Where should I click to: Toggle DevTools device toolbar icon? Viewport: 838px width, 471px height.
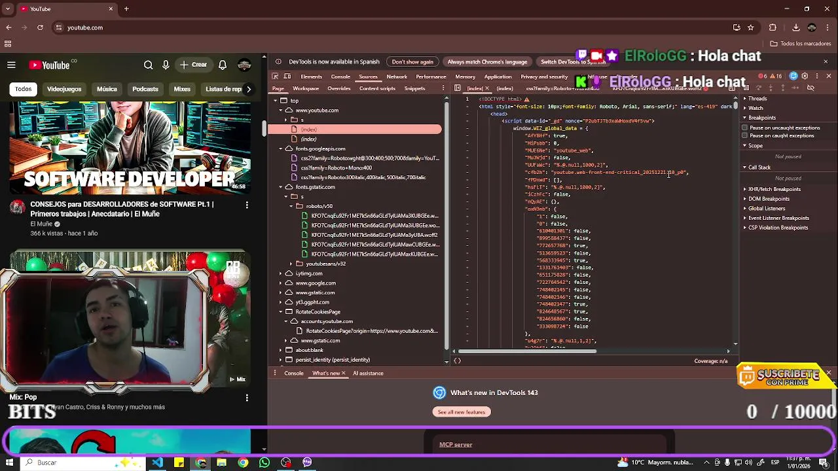(287, 77)
